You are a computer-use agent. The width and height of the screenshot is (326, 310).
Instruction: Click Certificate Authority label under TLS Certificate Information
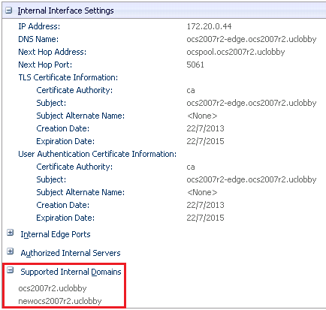tap(74, 90)
